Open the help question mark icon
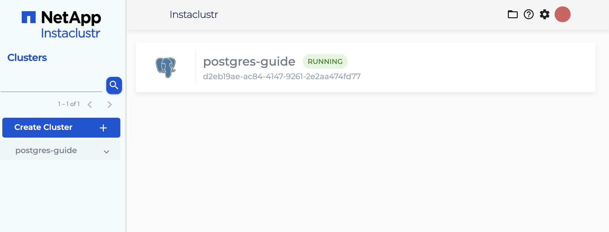Viewport: 609px width, 232px height. pos(528,14)
